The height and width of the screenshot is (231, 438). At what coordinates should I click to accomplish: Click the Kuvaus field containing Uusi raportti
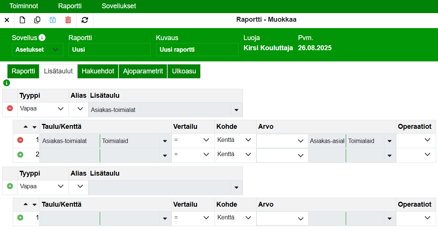(197, 50)
